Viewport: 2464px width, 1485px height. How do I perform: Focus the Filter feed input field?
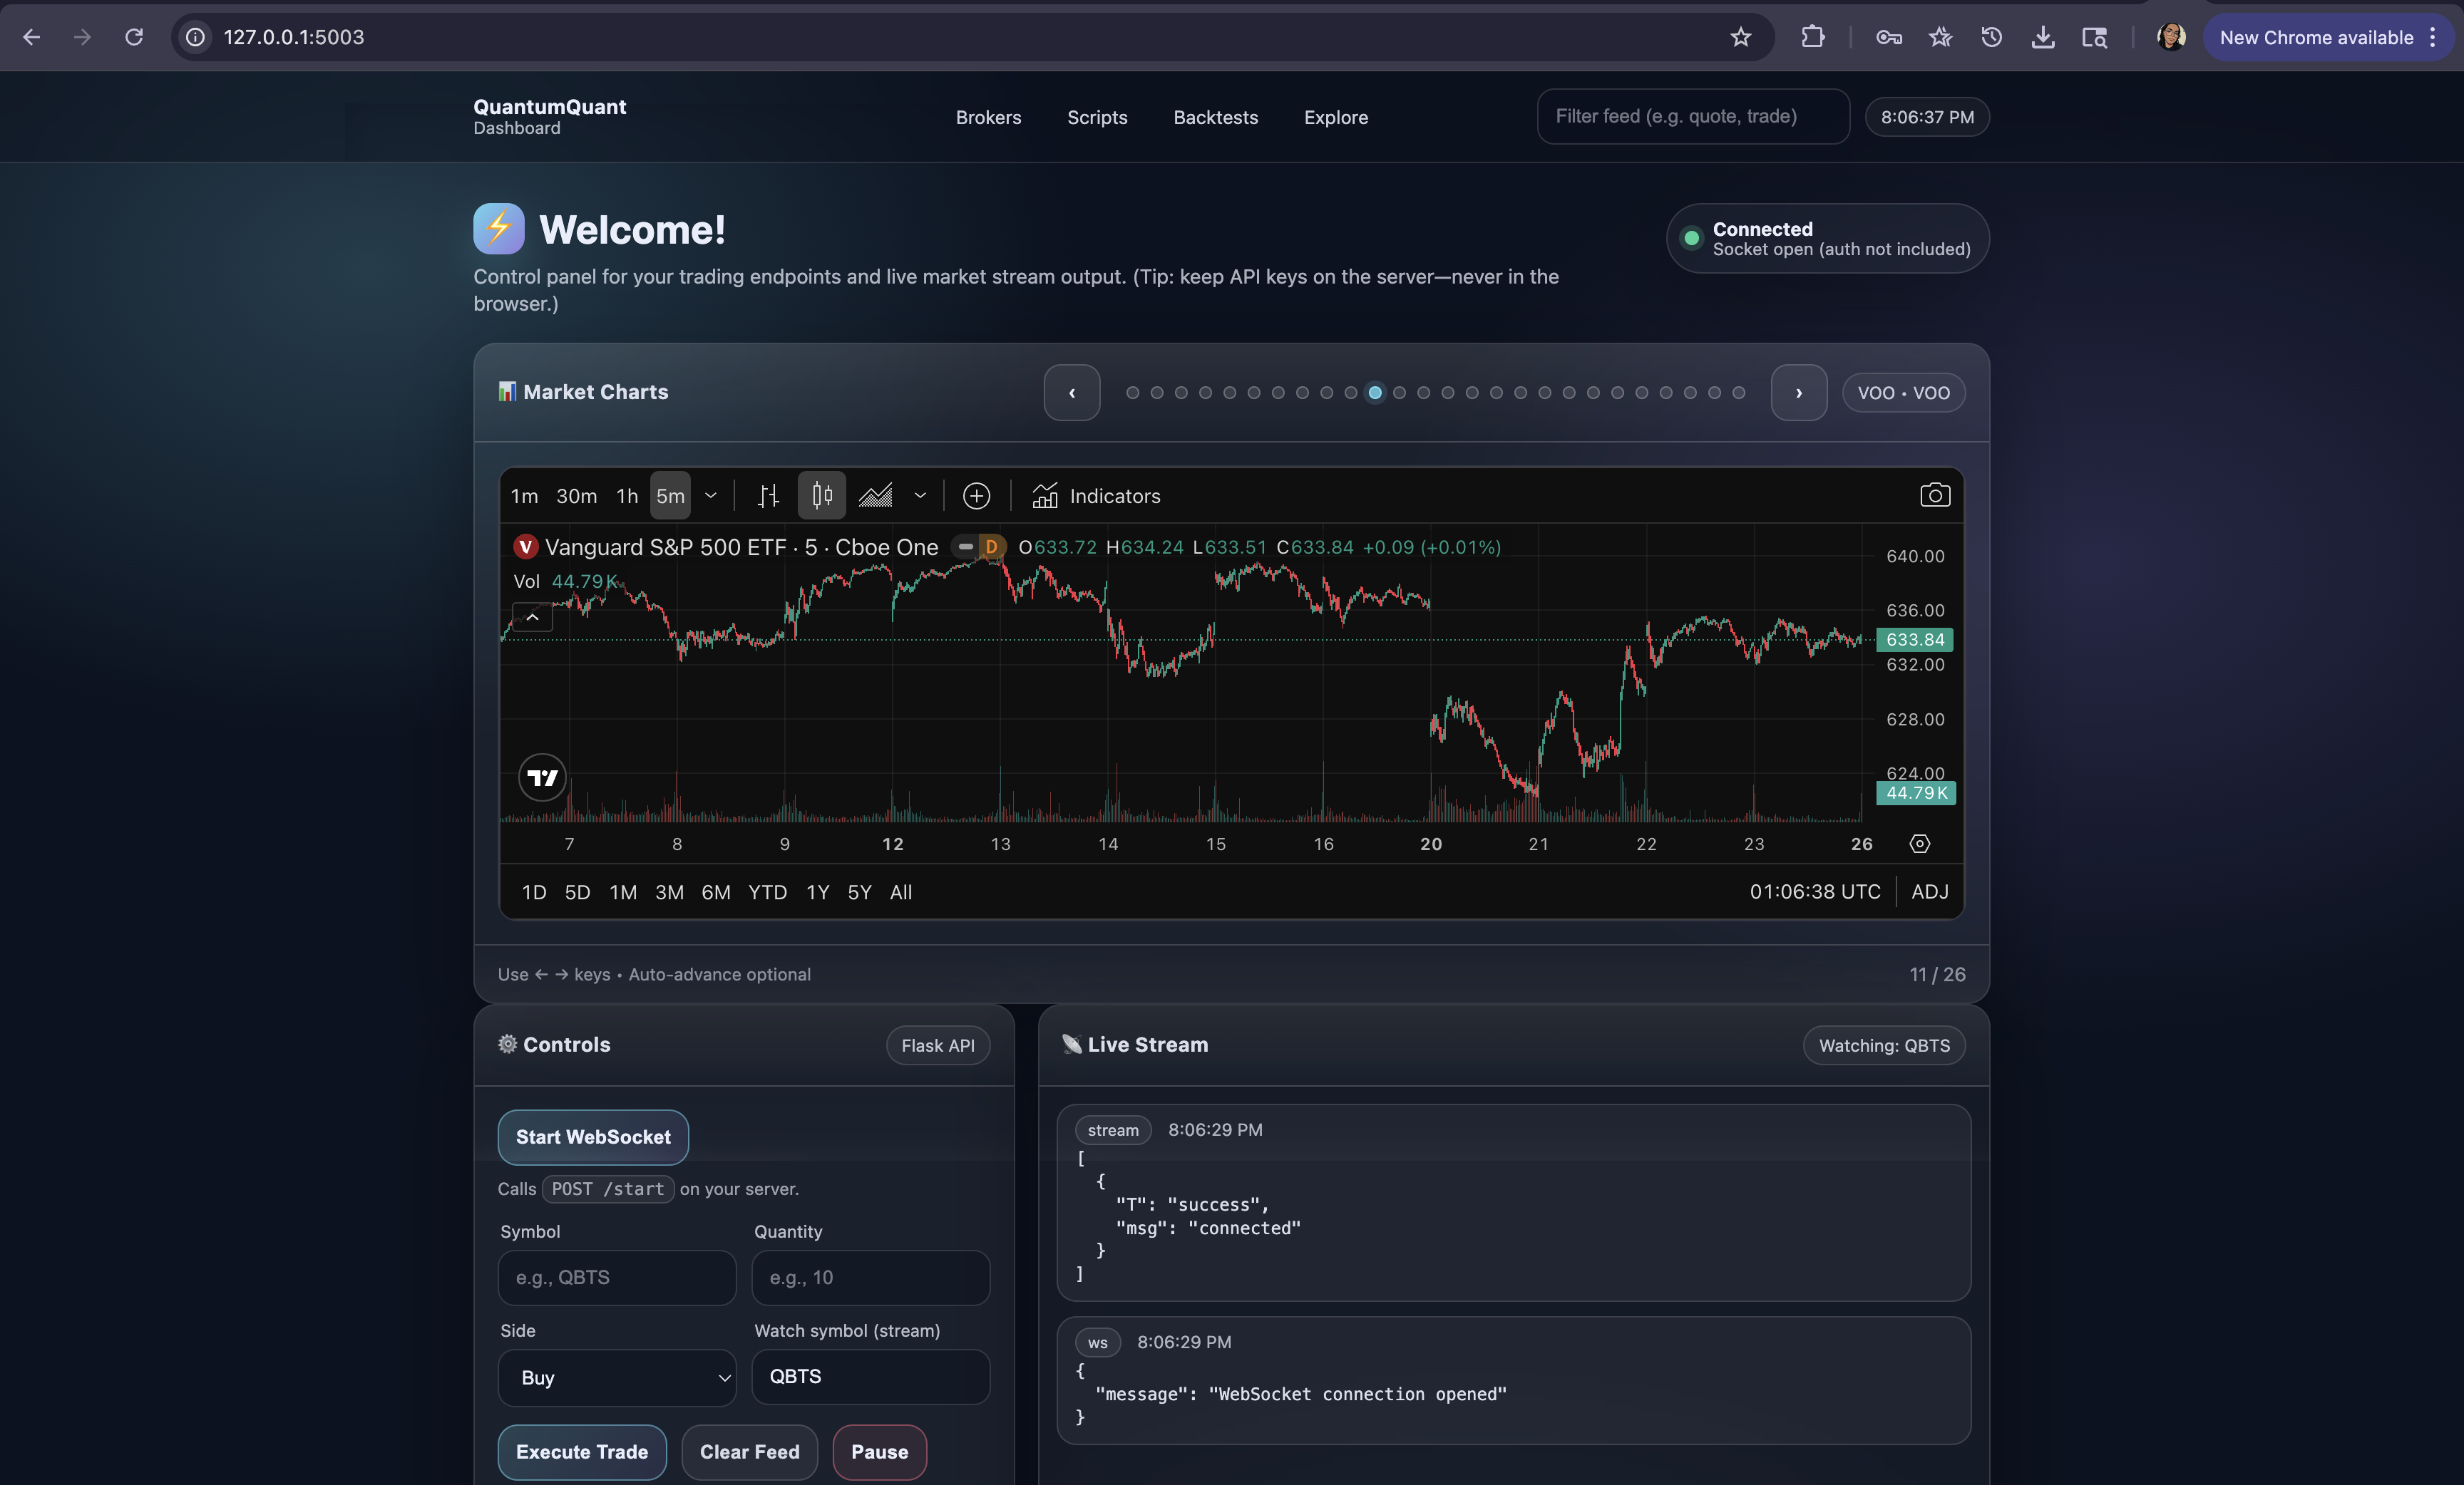1692,117
